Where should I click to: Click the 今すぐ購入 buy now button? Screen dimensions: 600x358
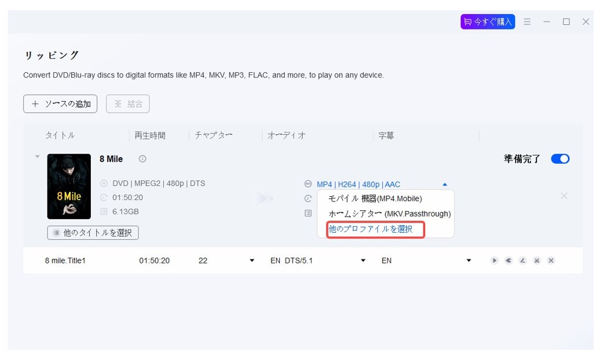(487, 22)
